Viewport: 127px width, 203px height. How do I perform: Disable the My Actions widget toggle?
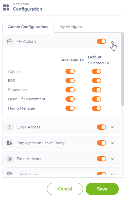tap(102, 41)
